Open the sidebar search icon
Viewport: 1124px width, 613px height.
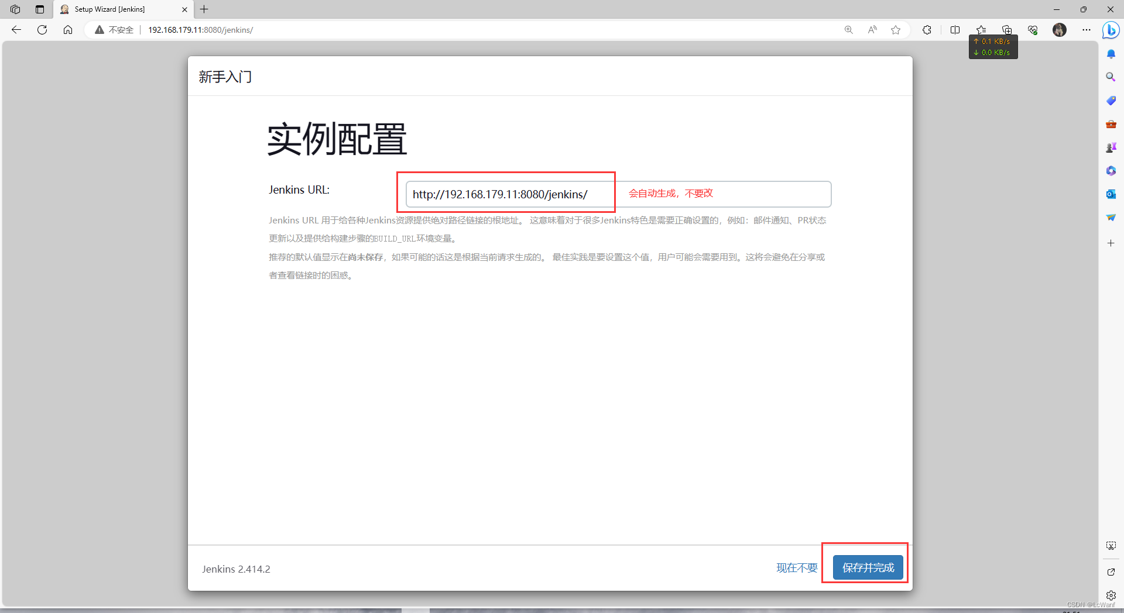coord(1111,77)
